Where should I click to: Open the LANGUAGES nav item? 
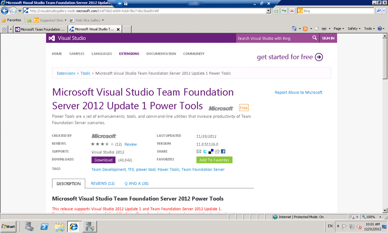point(102,54)
